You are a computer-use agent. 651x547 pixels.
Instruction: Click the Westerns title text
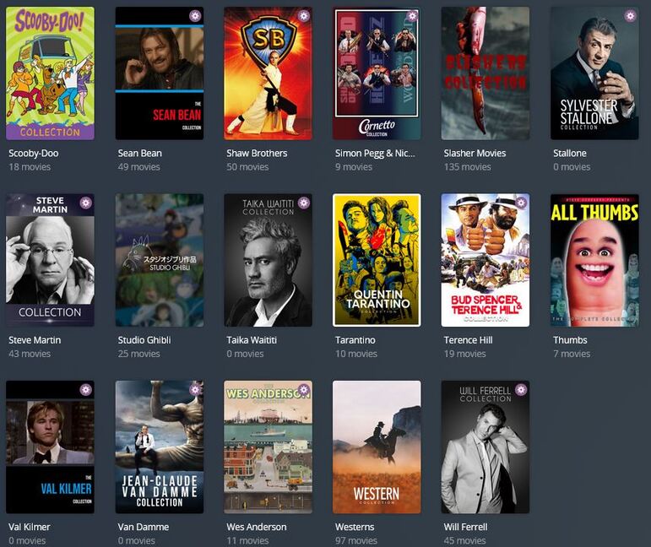(x=355, y=527)
